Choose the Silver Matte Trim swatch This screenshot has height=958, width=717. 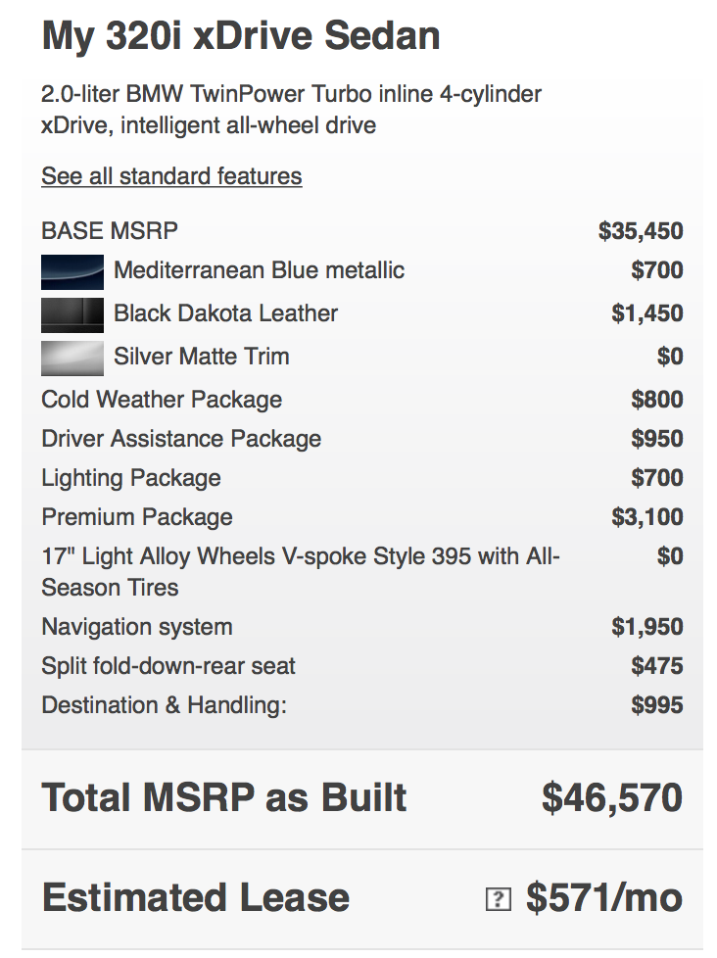(x=72, y=359)
